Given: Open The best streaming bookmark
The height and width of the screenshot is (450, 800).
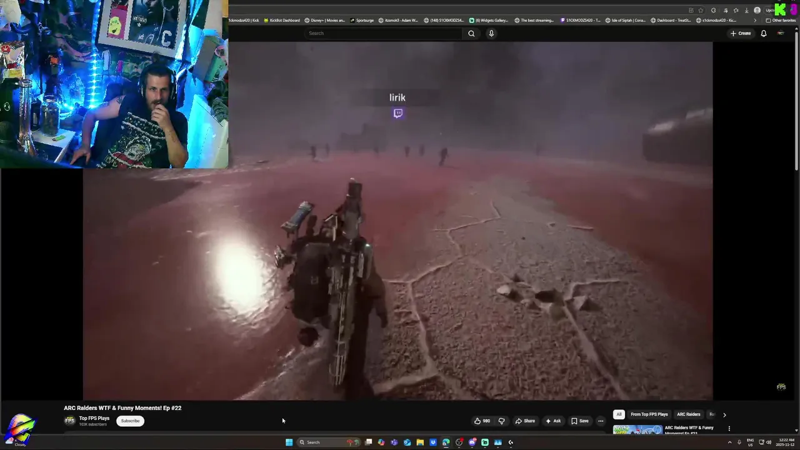Looking at the screenshot, I should pos(534,20).
